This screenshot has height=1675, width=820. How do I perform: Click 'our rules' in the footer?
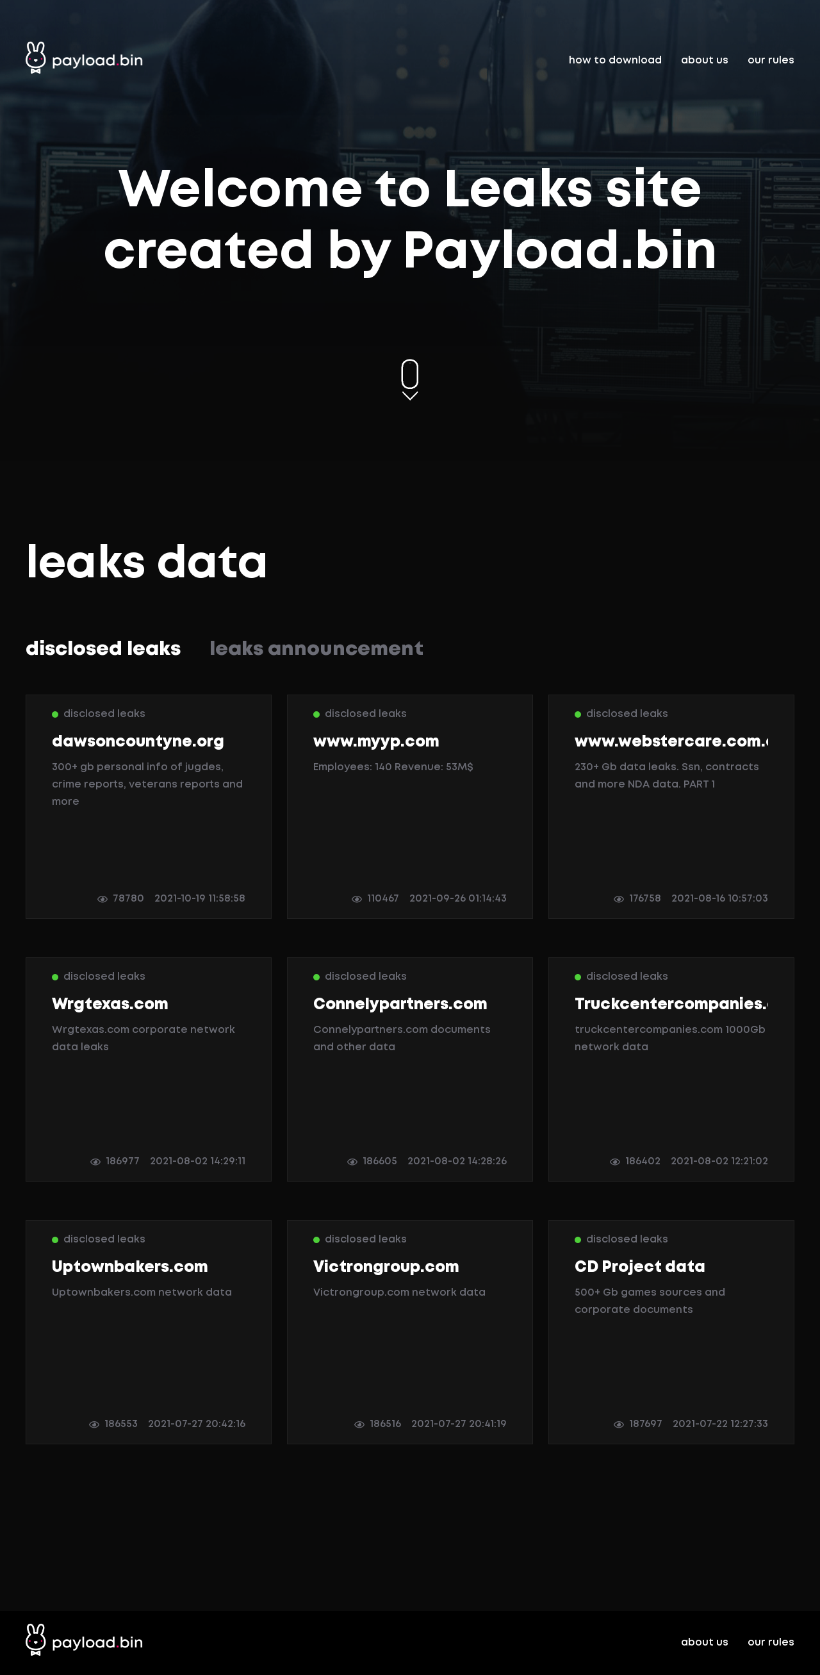coord(771,1642)
